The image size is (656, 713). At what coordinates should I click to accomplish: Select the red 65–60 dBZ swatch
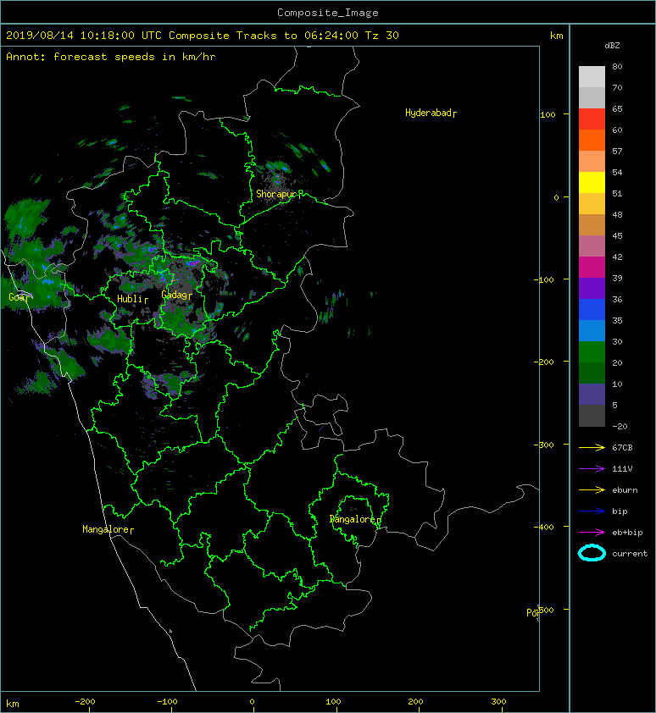(592, 119)
